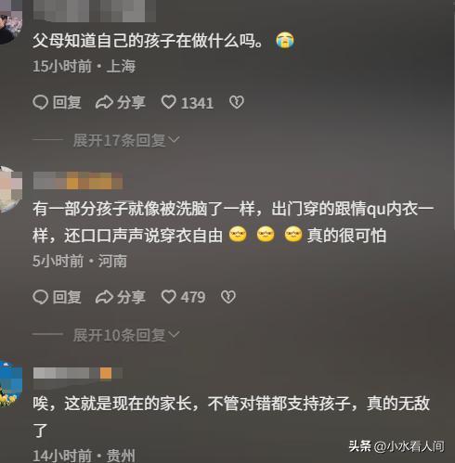Screen dimensions: 455x463
Task: Like the comment with 479 likes
Action: tap(183, 297)
